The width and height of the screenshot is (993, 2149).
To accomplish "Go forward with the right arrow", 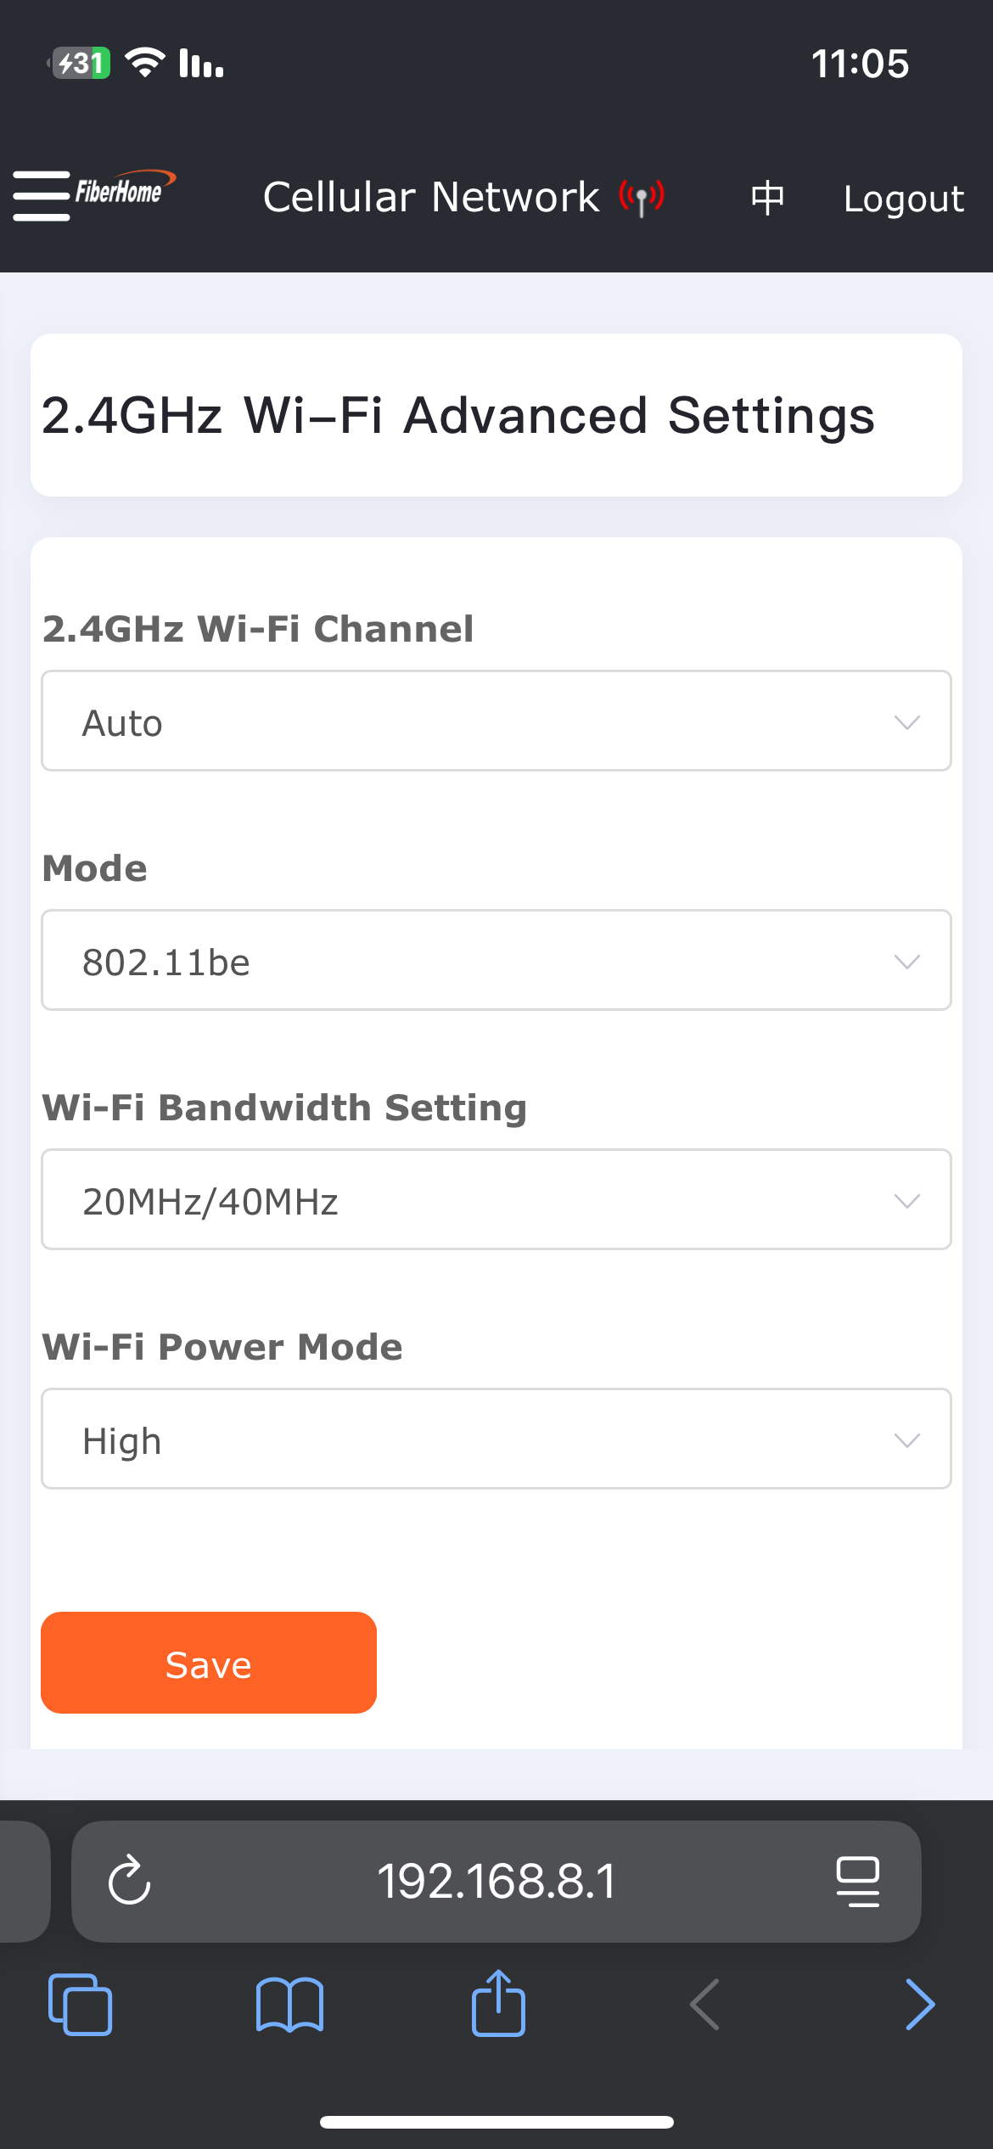I will coord(920,2005).
